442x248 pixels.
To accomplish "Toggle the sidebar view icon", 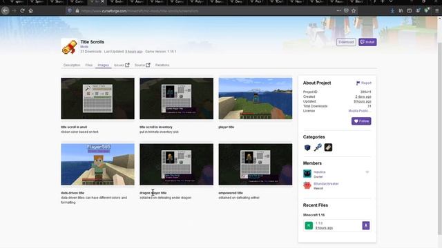I will coord(410,11).
